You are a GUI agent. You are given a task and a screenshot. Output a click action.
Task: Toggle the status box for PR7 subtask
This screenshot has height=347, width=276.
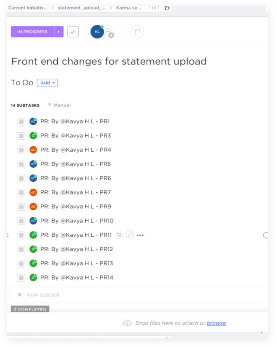pos(21,193)
